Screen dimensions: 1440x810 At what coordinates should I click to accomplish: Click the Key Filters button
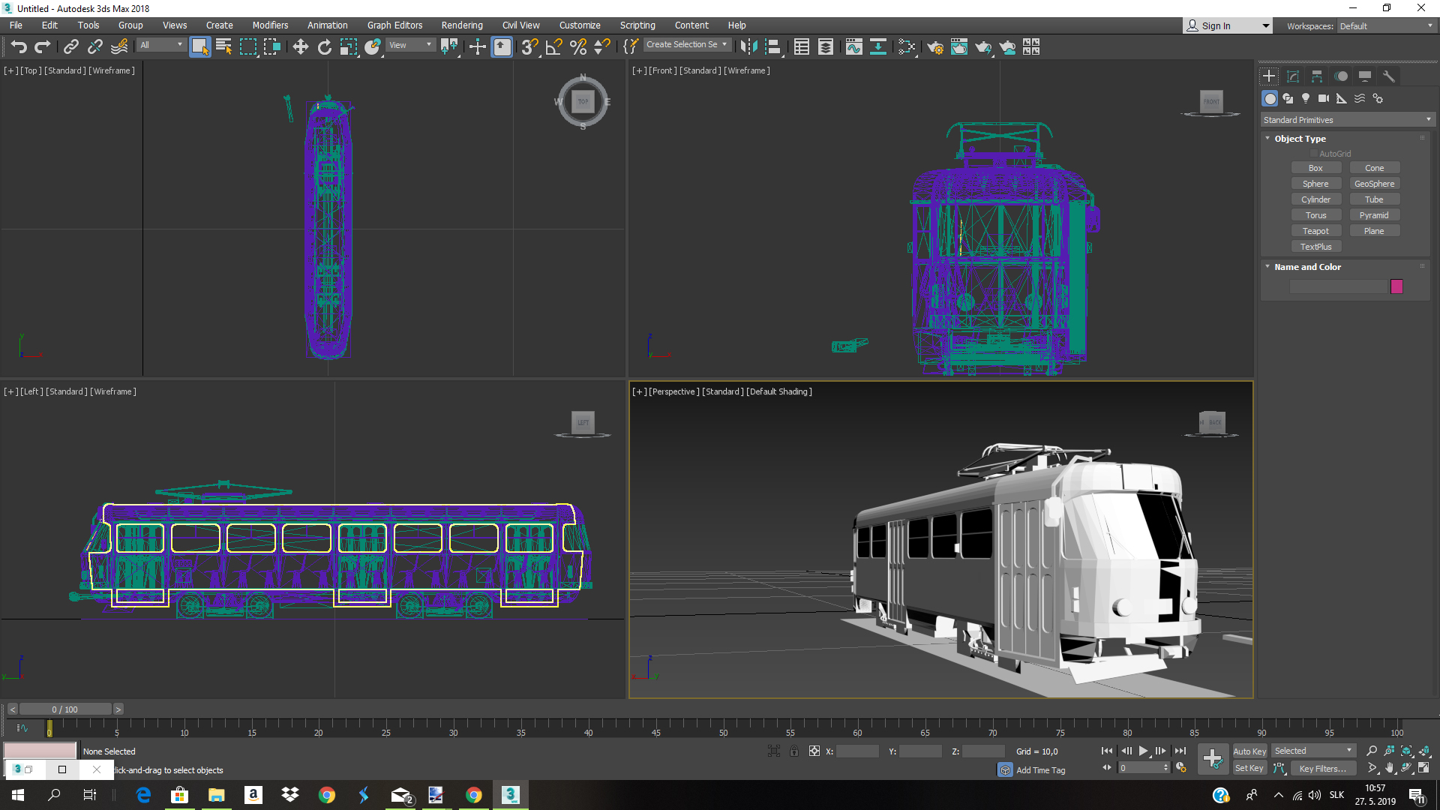[1322, 768]
